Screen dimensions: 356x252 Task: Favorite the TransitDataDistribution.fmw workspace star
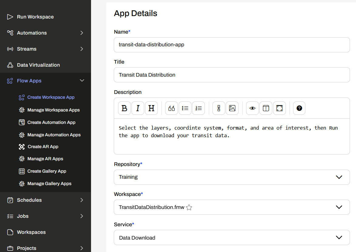(189, 207)
